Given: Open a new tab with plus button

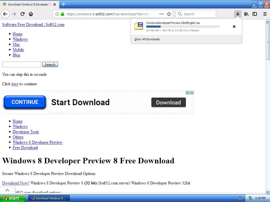Looking at the screenshot, I should (64, 4).
